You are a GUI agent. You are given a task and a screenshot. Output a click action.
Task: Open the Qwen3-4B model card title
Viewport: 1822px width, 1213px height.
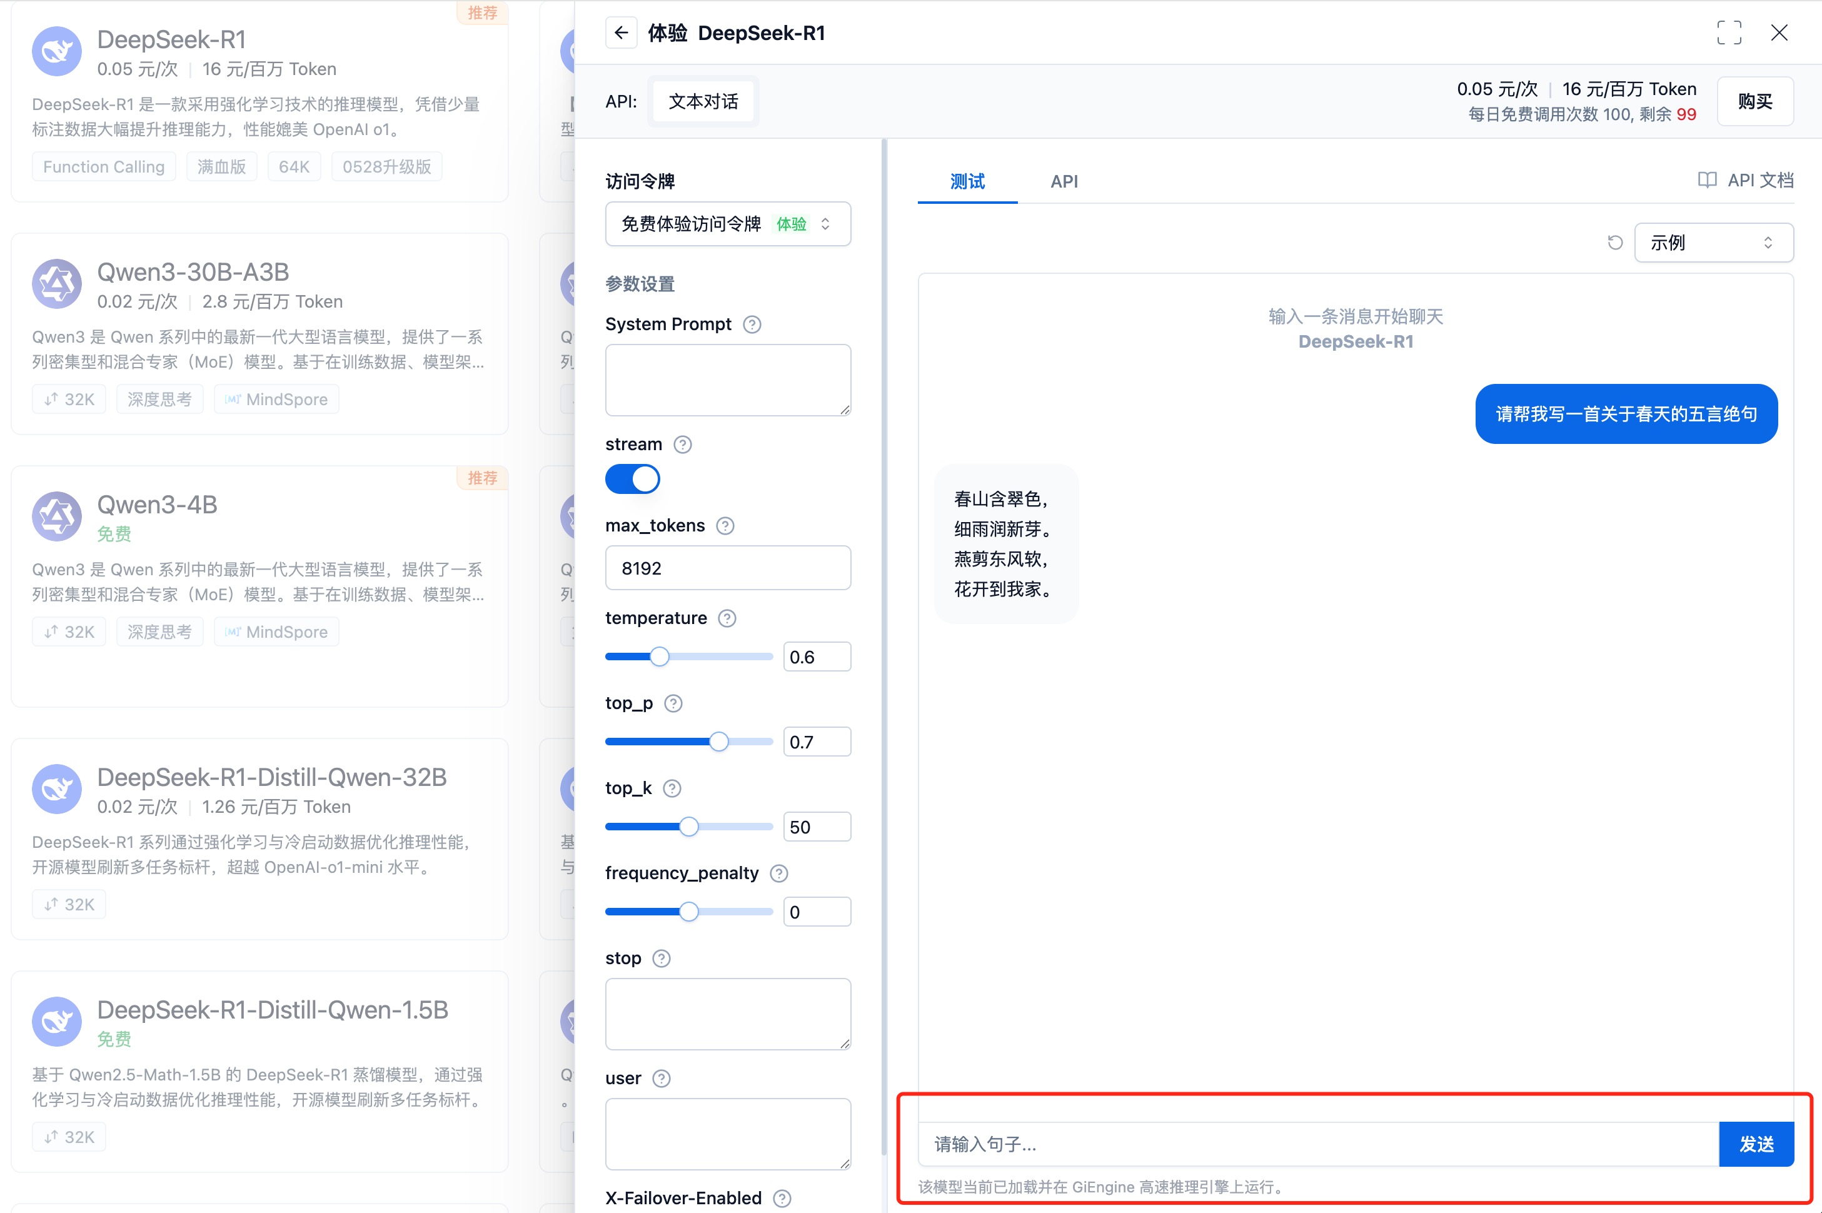pyautogui.click(x=157, y=505)
